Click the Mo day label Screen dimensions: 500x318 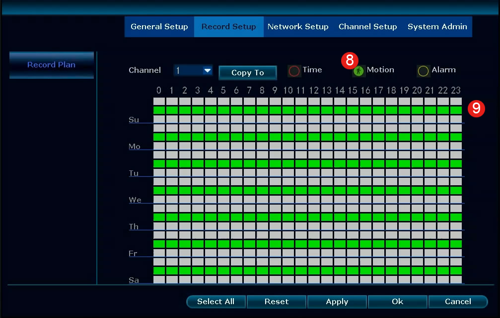(134, 147)
